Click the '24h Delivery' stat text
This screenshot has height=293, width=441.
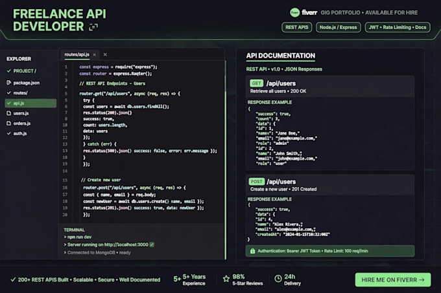(292, 280)
